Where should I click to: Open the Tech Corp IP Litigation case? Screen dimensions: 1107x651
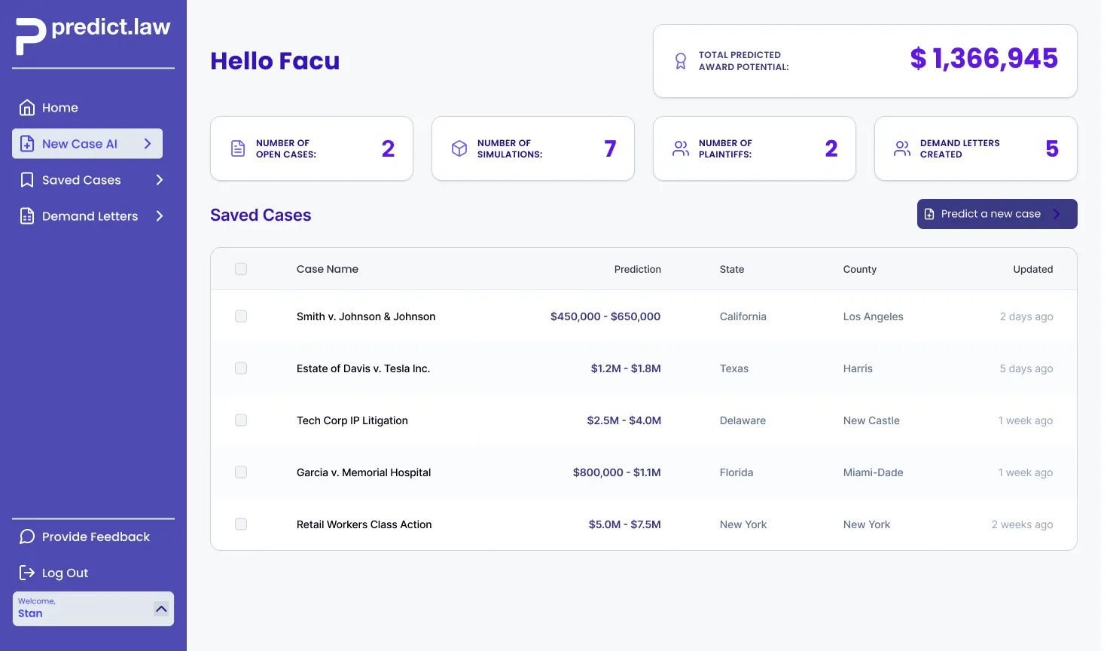click(352, 420)
